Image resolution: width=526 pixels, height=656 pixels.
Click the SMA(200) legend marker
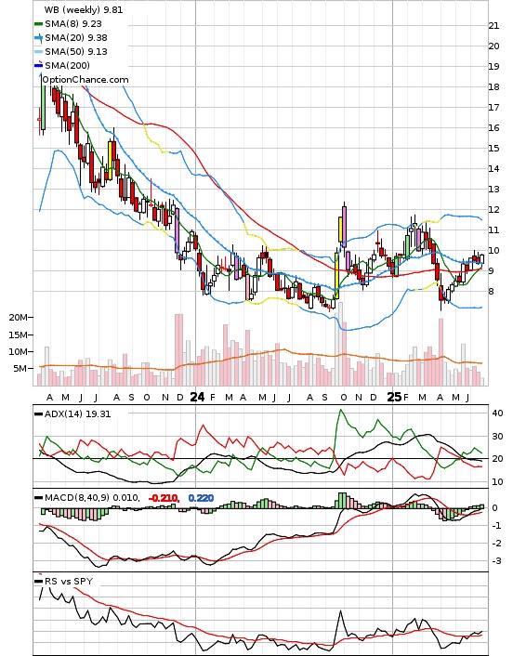[38, 65]
